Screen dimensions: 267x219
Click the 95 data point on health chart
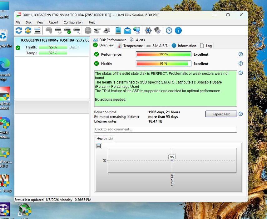172,160
